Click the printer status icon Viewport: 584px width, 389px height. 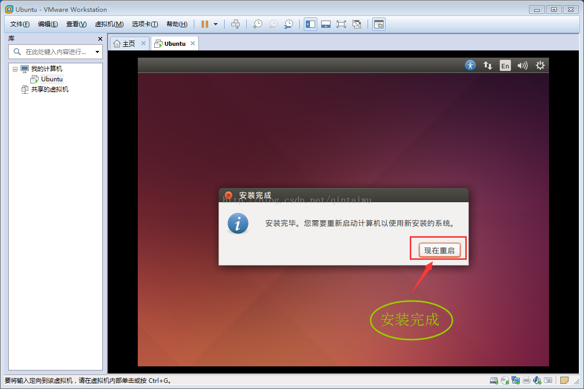(526, 380)
